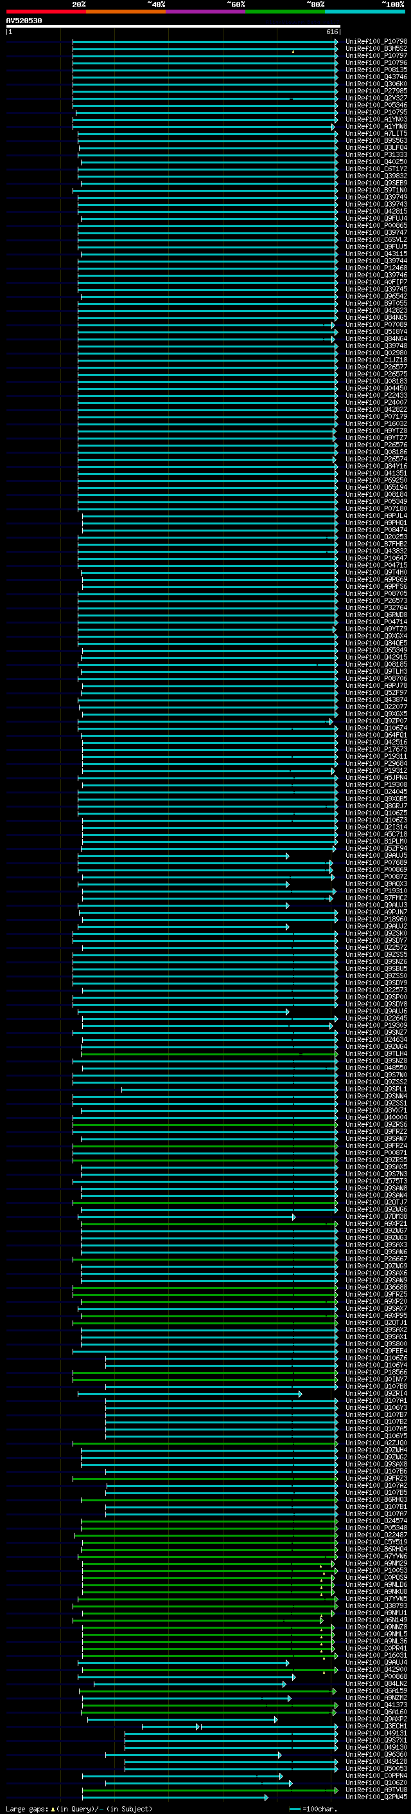Select hit label UniRef100_A0FIP7
Viewport: 411px width, 1814px height.
point(376,282)
